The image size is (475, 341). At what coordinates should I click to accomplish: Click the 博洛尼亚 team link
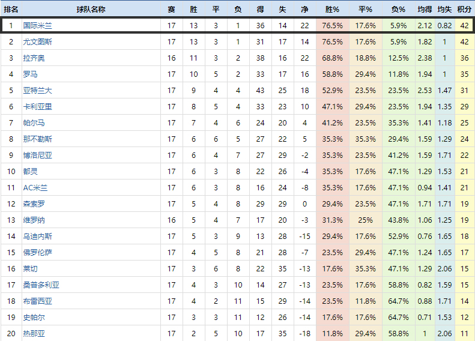(37, 155)
